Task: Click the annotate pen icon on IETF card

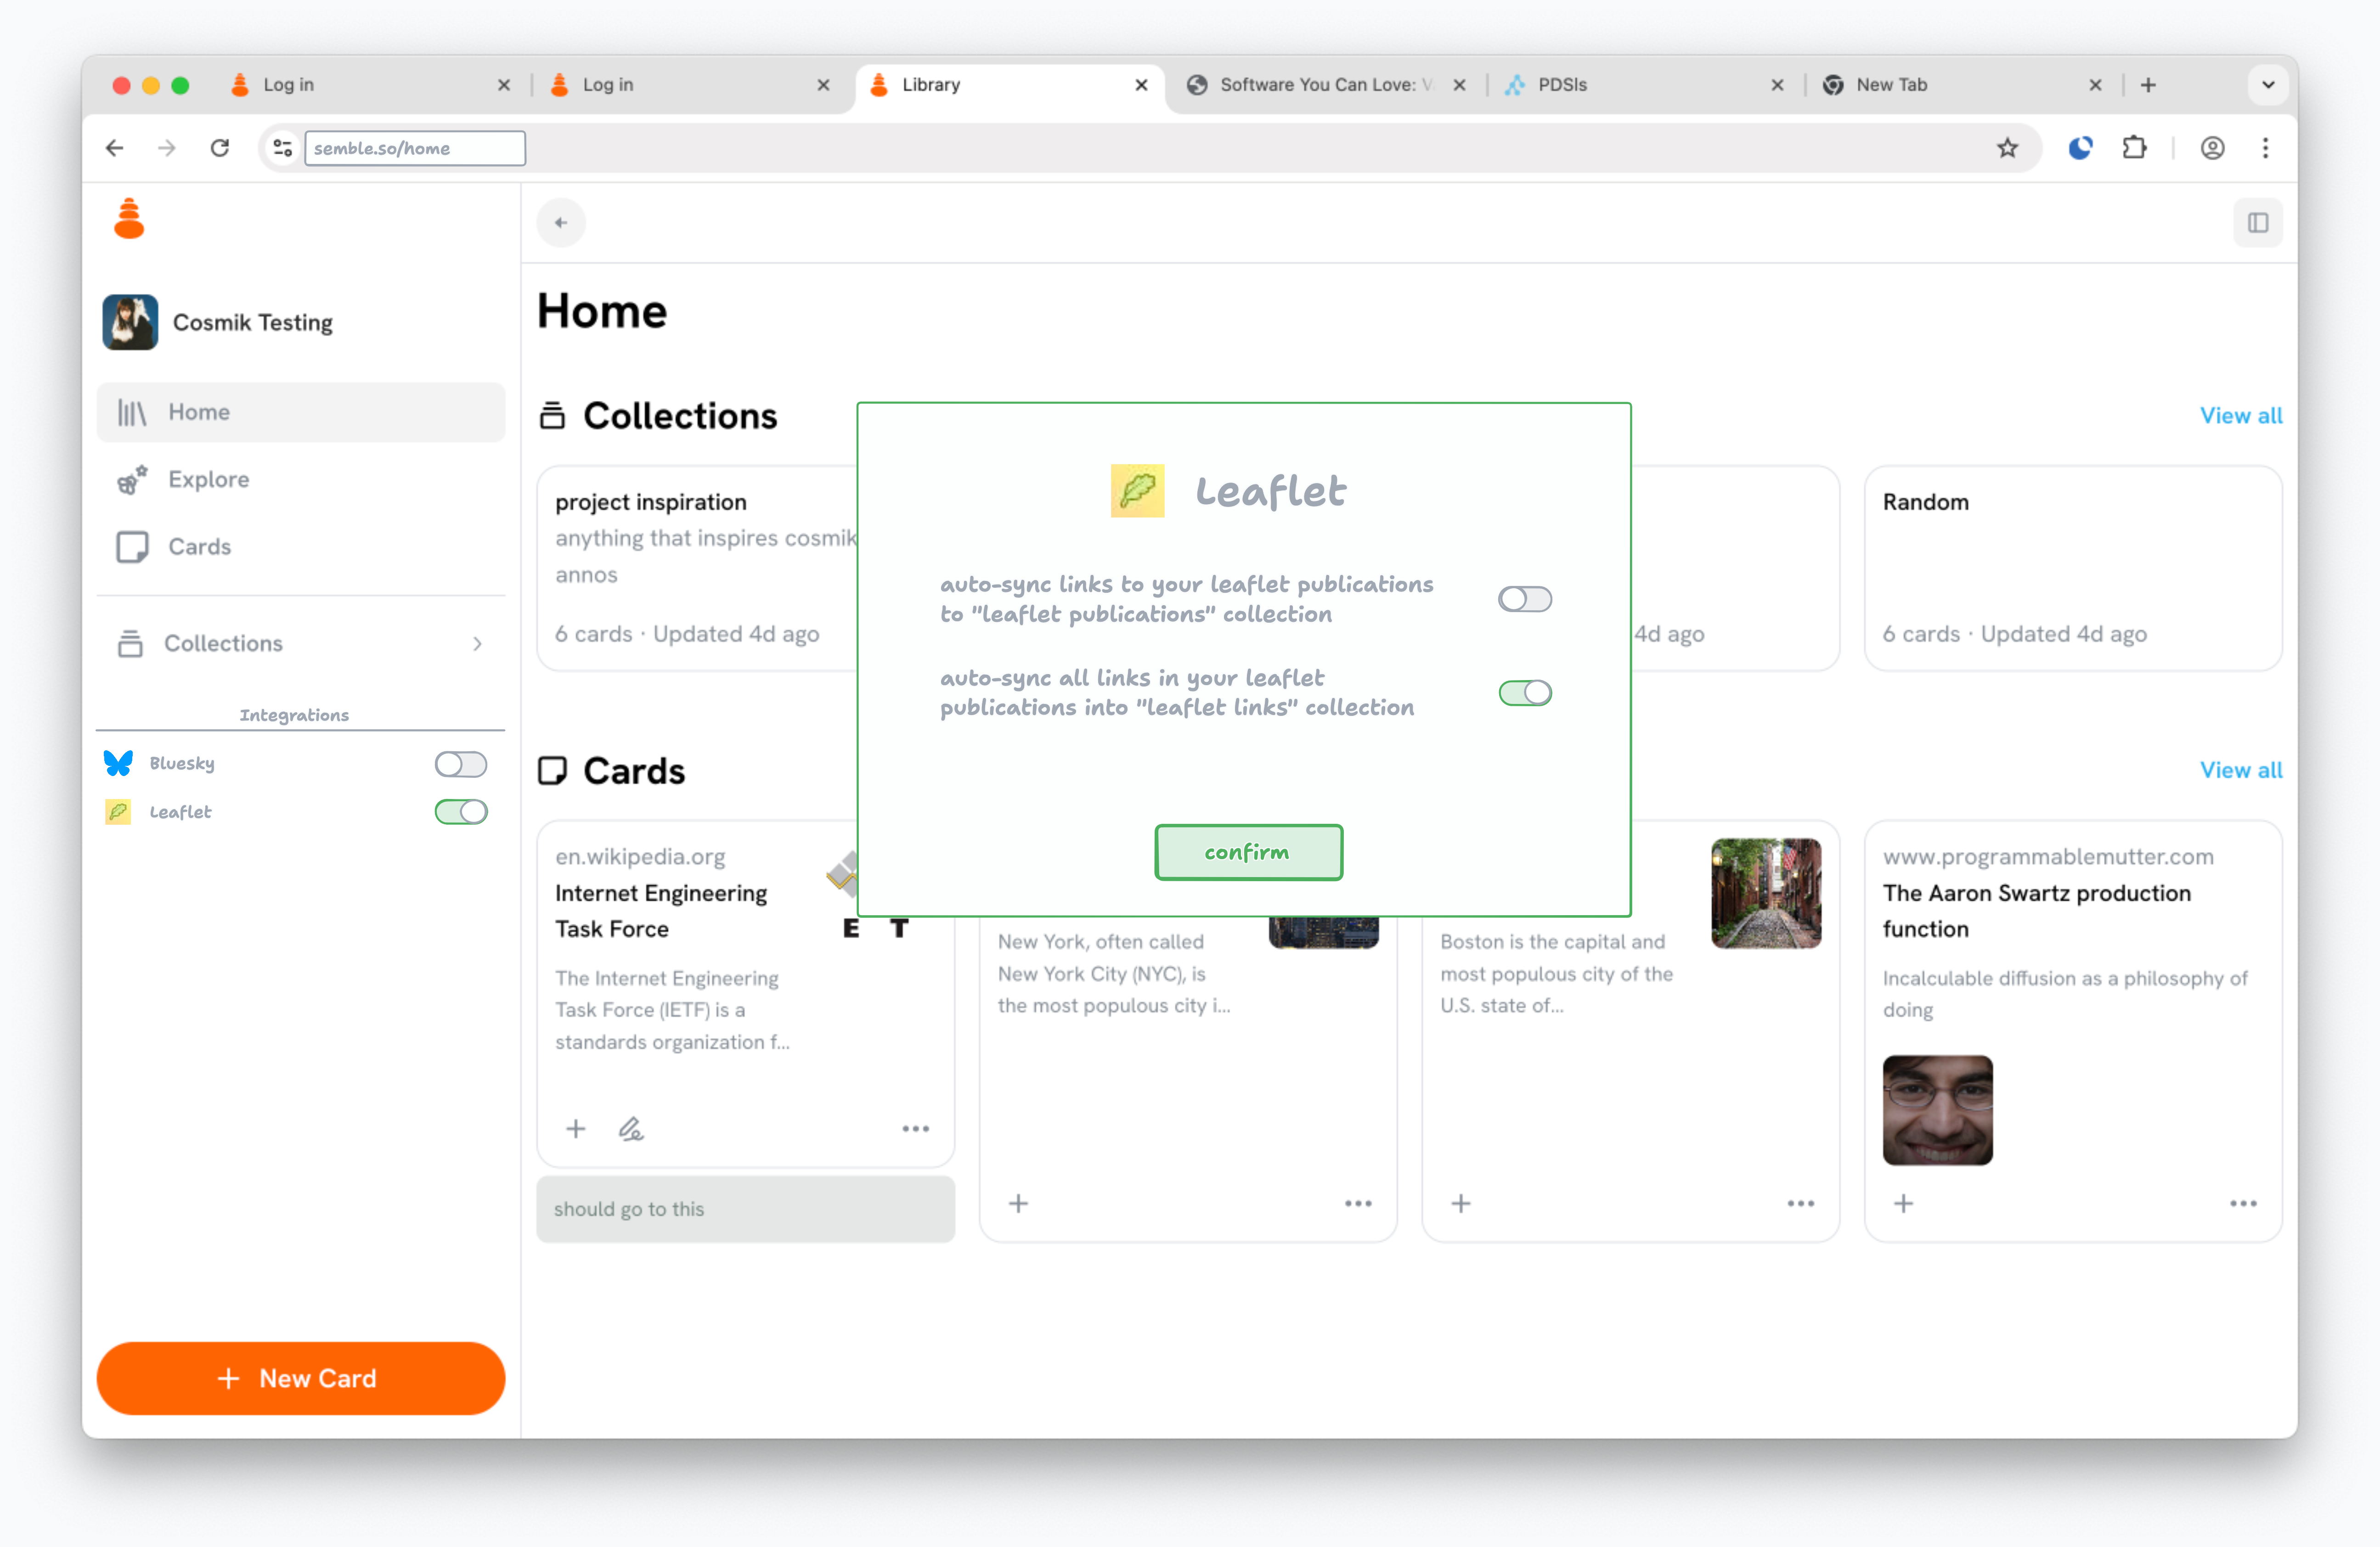Action: pyautogui.click(x=630, y=1129)
